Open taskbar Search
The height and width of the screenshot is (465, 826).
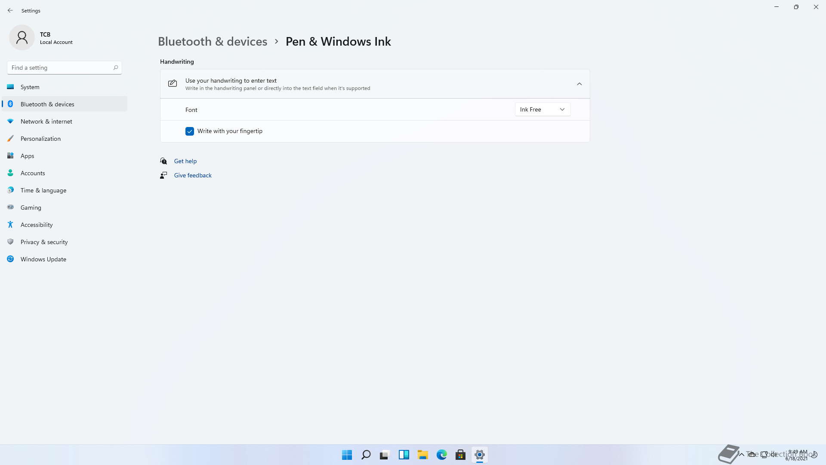point(366,455)
